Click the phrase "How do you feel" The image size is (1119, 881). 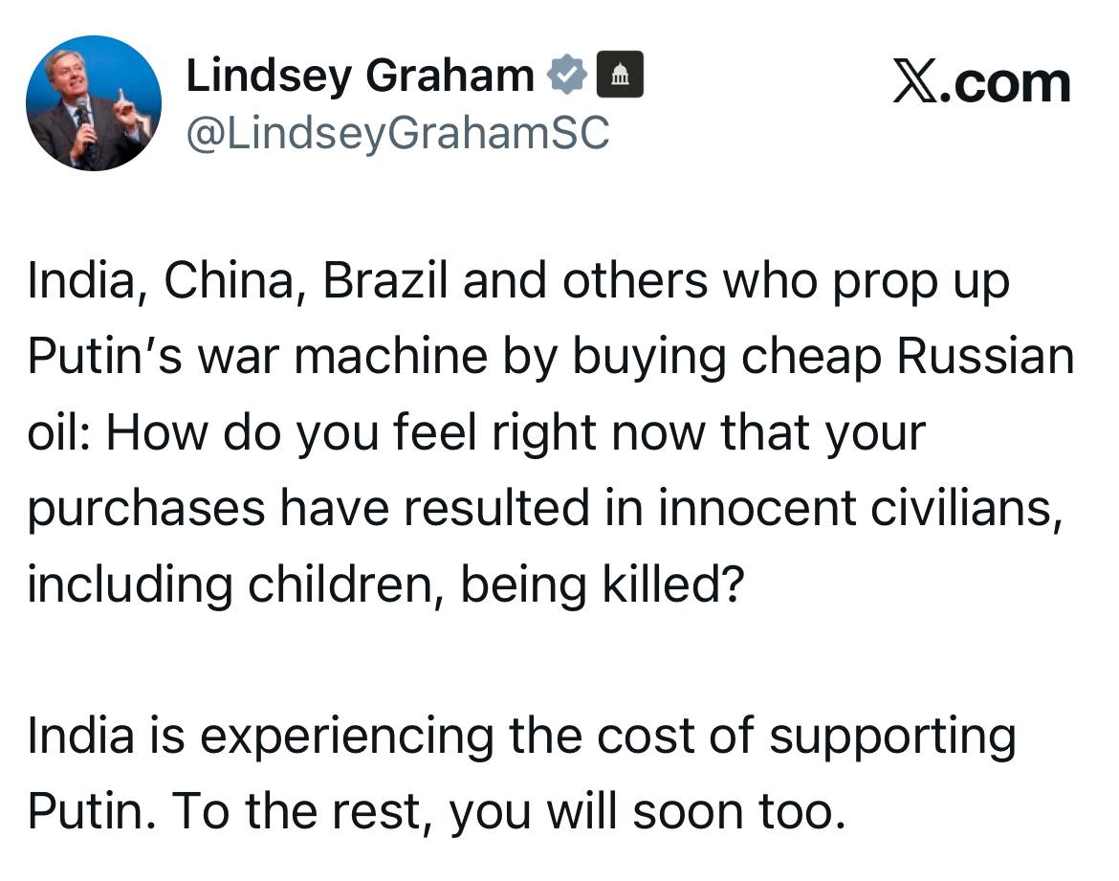tap(291, 432)
